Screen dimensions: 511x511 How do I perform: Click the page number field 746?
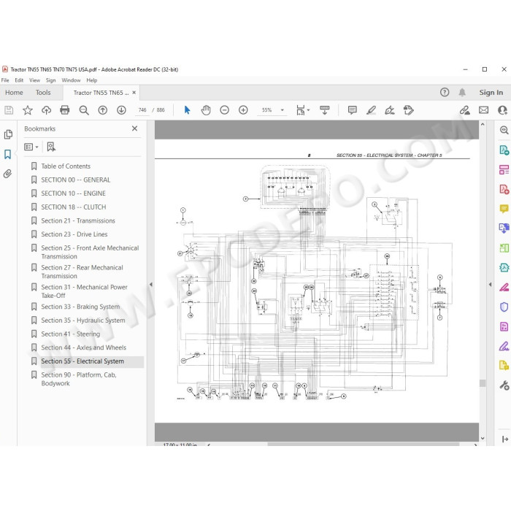click(142, 110)
